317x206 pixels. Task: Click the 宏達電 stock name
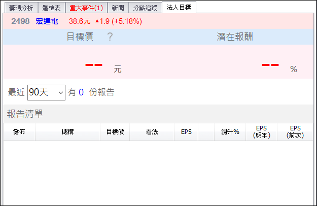coord(47,21)
